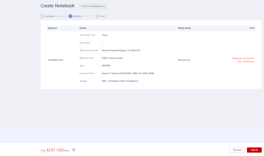Click the Public resource pools value
The height and width of the screenshot is (156, 264).
pyautogui.click(x=112, y=58)
